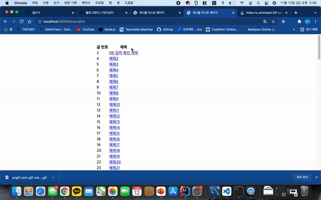Open Messages app in the Dock
This screenshot has height=200, width=321.
[53, 191]
